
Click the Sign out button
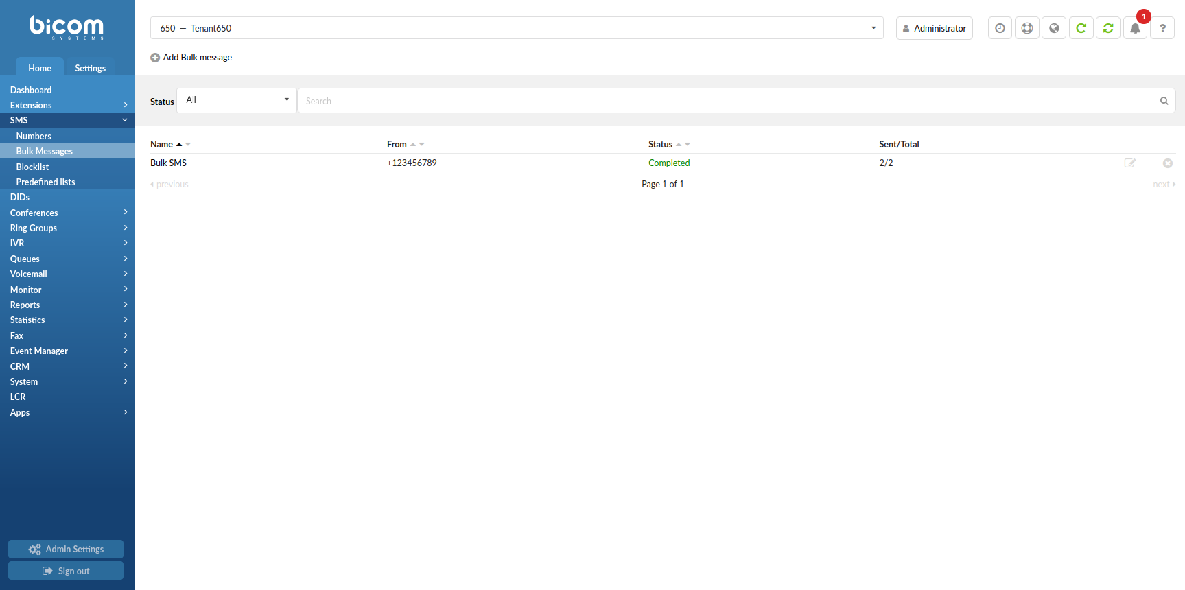(66, 571)
